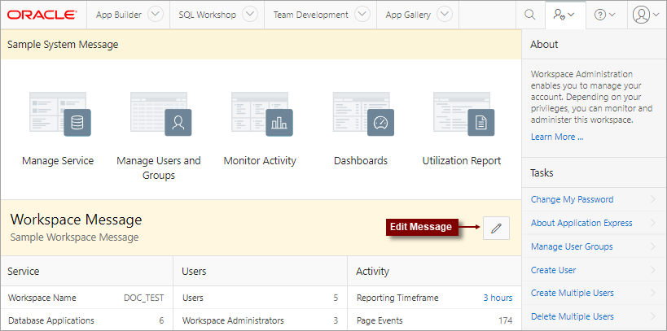Viewport: 667px width, 331px height.
Task: Open the Monitor Activity icon
Action: [x=261, y=114]
